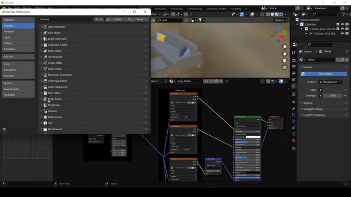The height and width of the screenshot is (197, 351).
Task: Select Interface category in Preferences
Action: (18, 20)
